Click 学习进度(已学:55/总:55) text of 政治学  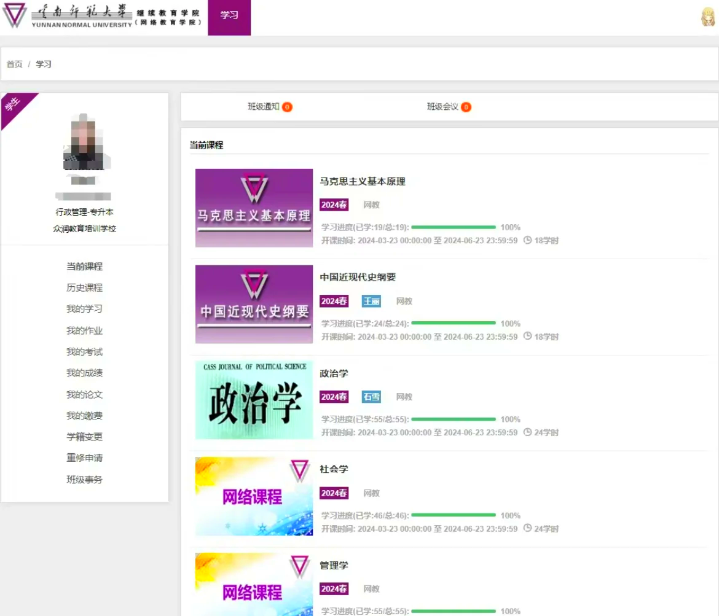365,419
